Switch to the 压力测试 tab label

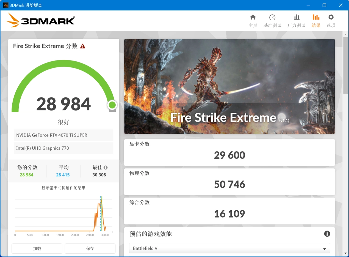(x=297, y=26)
